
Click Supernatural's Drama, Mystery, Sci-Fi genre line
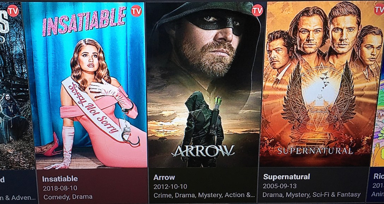312,195
